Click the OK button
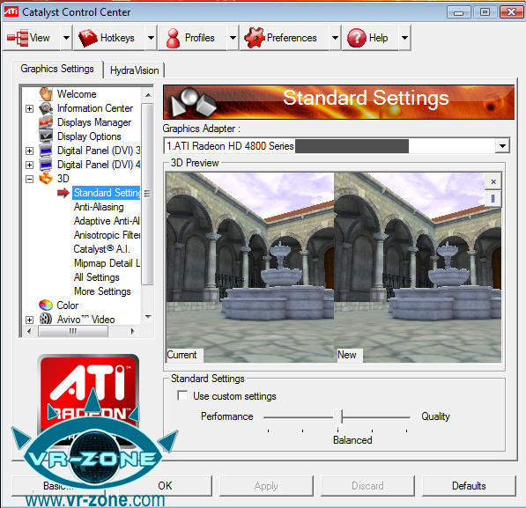526x508 pixels. click(165, 486)
